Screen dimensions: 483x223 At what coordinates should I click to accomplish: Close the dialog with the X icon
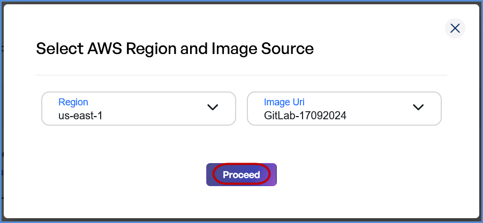tap(455, 28)
